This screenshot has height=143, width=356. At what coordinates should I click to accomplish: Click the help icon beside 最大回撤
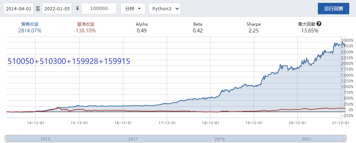tap(319, 24)
